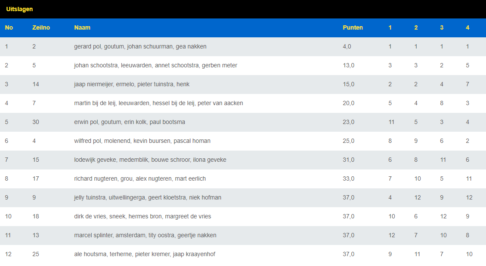The width and height of the screenshot is (486, 266).
Task: Click ale houtsma, terherne entry
Action: (145, 254)
